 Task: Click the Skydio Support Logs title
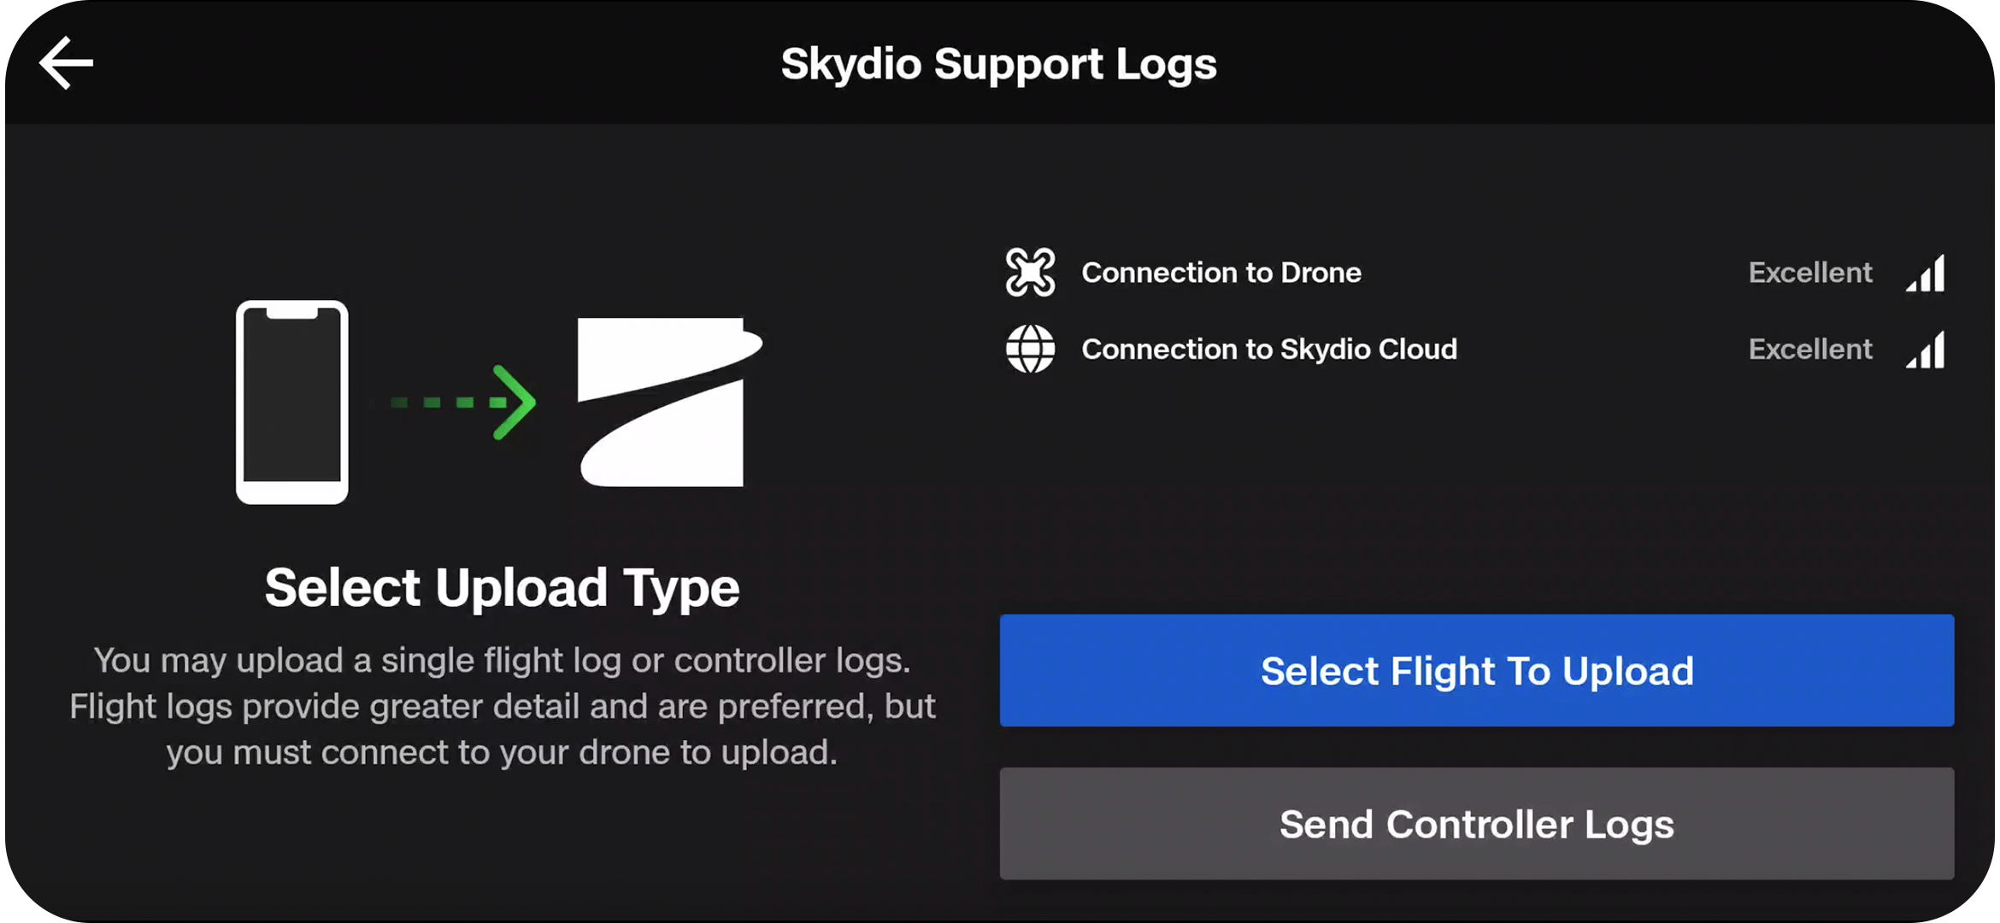999,65
